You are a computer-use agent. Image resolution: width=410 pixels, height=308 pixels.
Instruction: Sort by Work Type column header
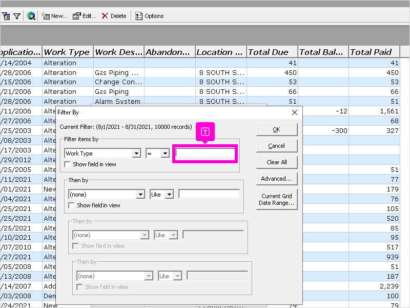click(x=68, y=52)
